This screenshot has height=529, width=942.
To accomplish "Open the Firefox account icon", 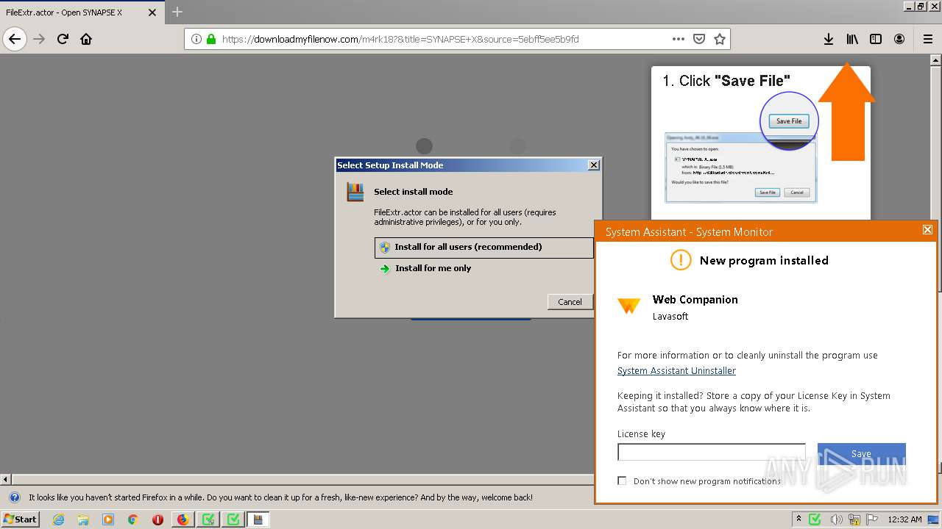I will [899, 39].
